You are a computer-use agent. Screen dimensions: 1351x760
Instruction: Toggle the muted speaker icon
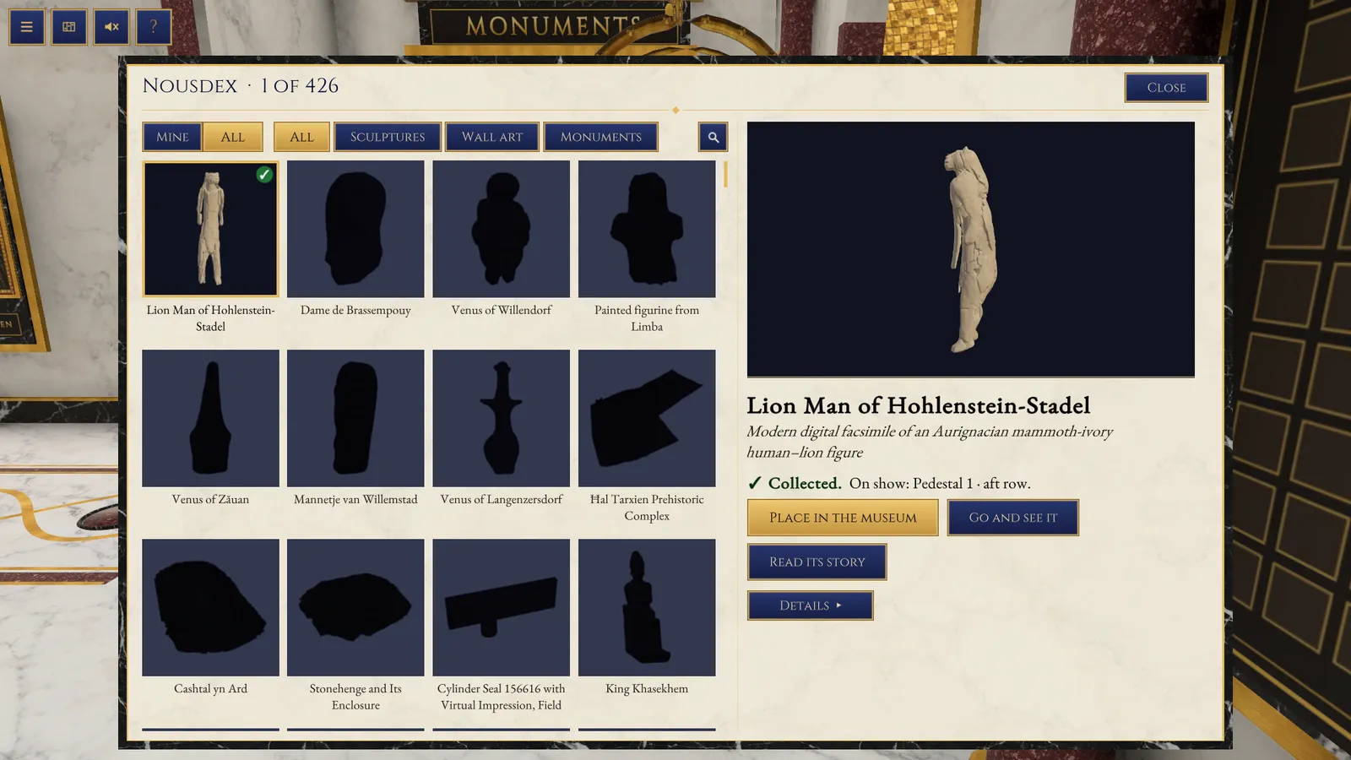click(x=111, y=27)
